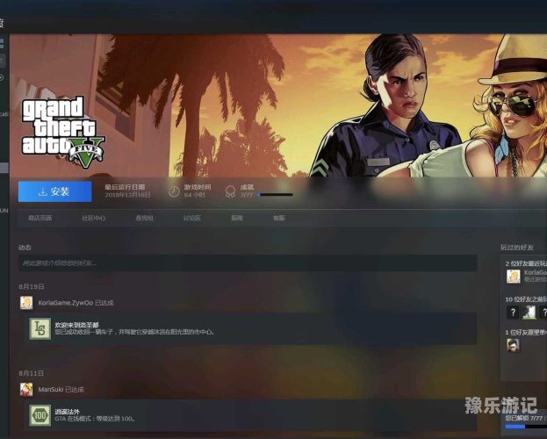Click the achievement badge icon beside 成就

230,191
